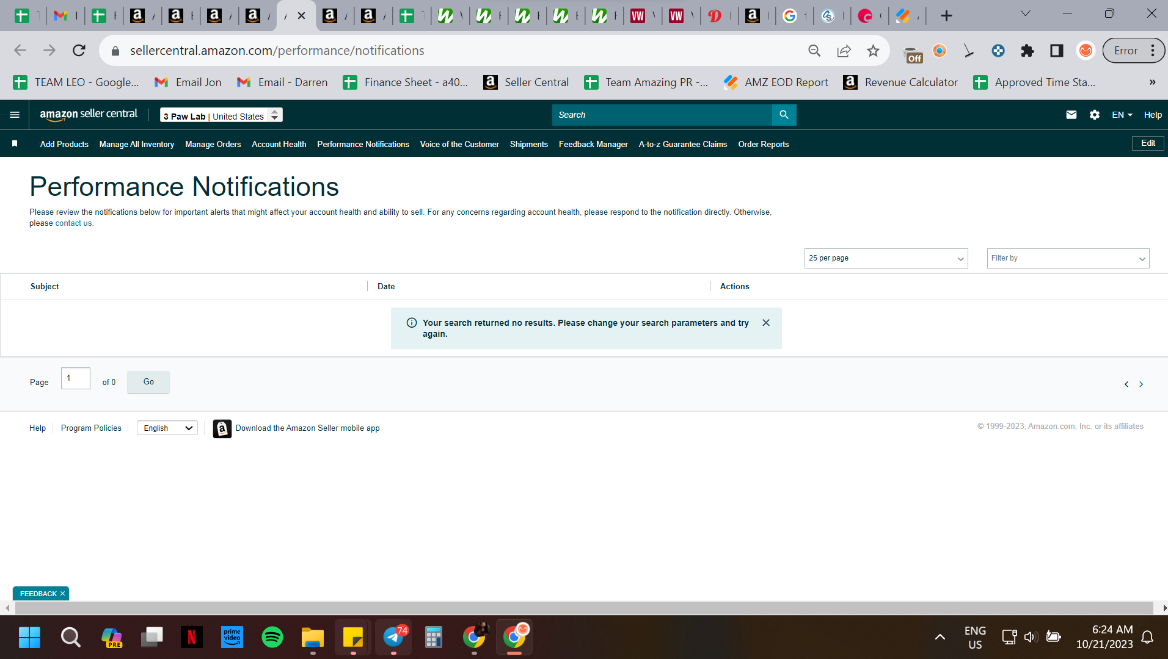Open Manage All Inventory
The image size is (1168, 659).
(137, 144)
